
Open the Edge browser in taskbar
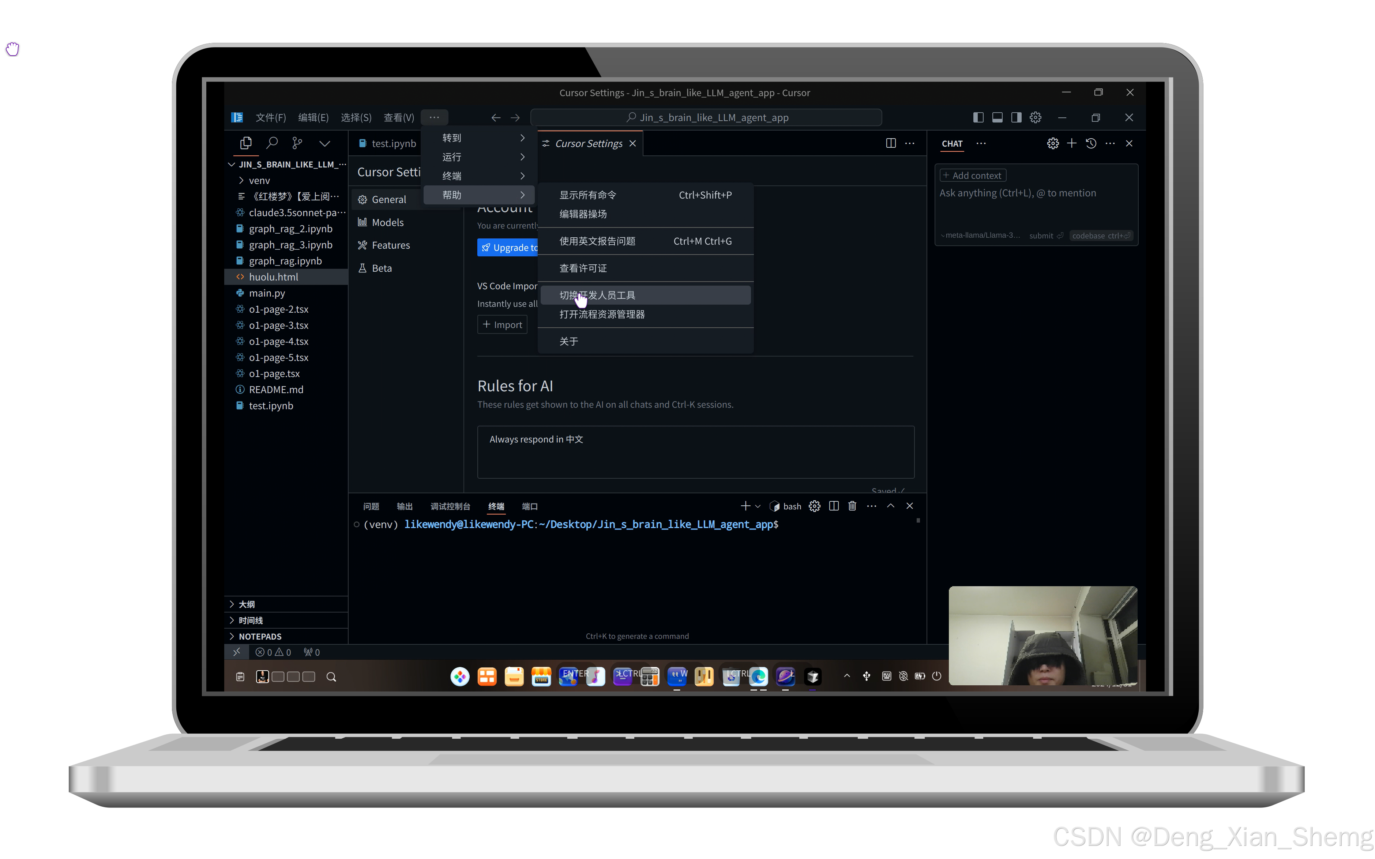click(759, 676)
